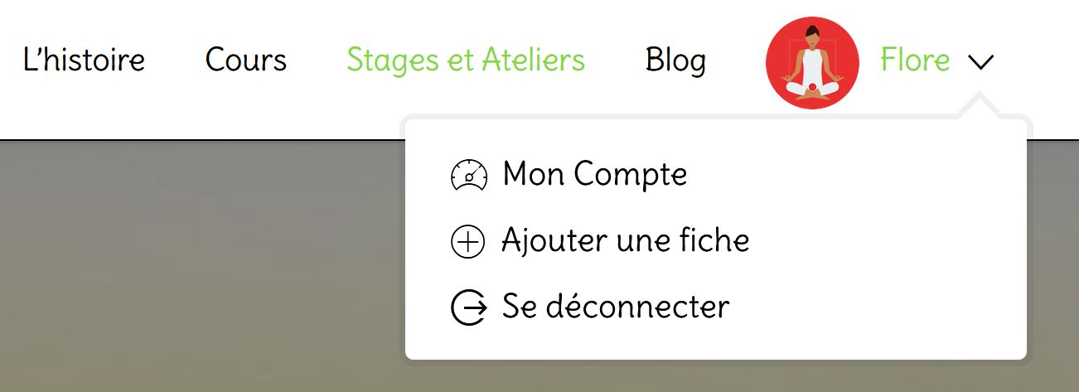This screenshot has width=1079, height=392.
Task: Open the Cours navigation link
Action: click(x=246, y=60)
